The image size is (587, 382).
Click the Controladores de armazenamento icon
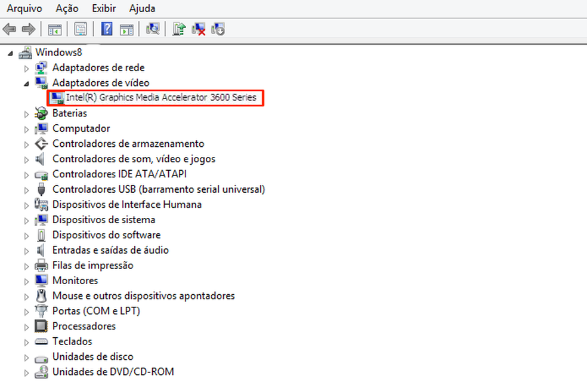point(41,143)
